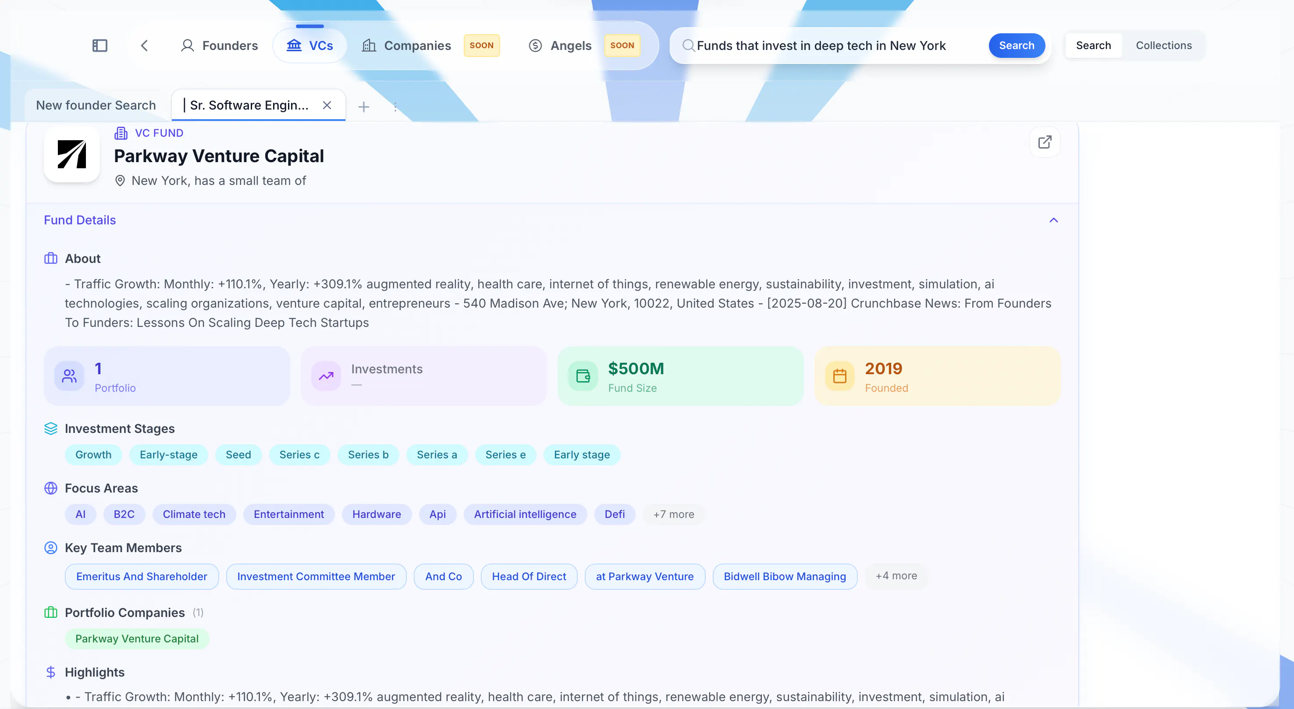
Task: Open at Parkway Venture chip
Action: pos(644,577)
